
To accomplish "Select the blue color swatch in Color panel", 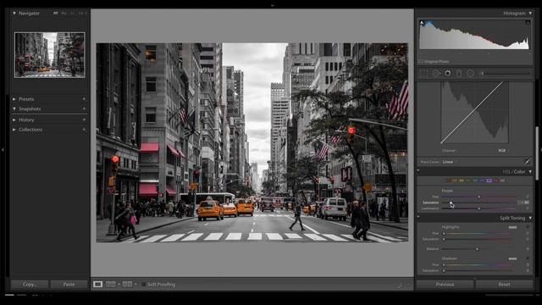I will coord(482,180).
